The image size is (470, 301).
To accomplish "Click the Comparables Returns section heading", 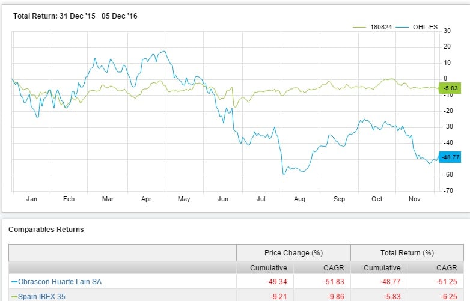I will (x=46, y=229).
